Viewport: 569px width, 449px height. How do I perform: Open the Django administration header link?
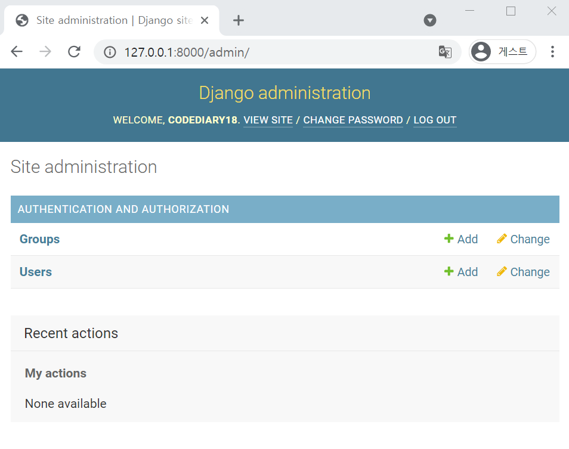pyautogui.click(x=284, y=93)
